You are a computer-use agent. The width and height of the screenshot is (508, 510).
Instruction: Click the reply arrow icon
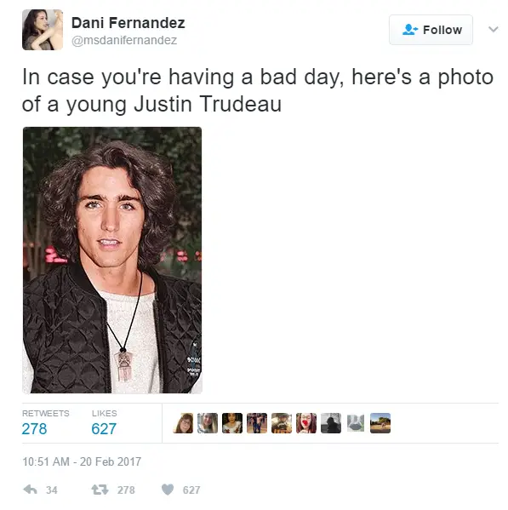[x=31, y=490]
